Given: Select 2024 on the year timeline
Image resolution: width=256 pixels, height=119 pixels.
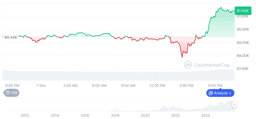Looking at the screenshot, I should pos(205,115).
